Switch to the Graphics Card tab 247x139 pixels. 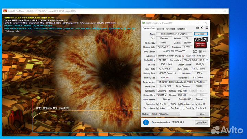pyautogui.click(x=149, y=29)
